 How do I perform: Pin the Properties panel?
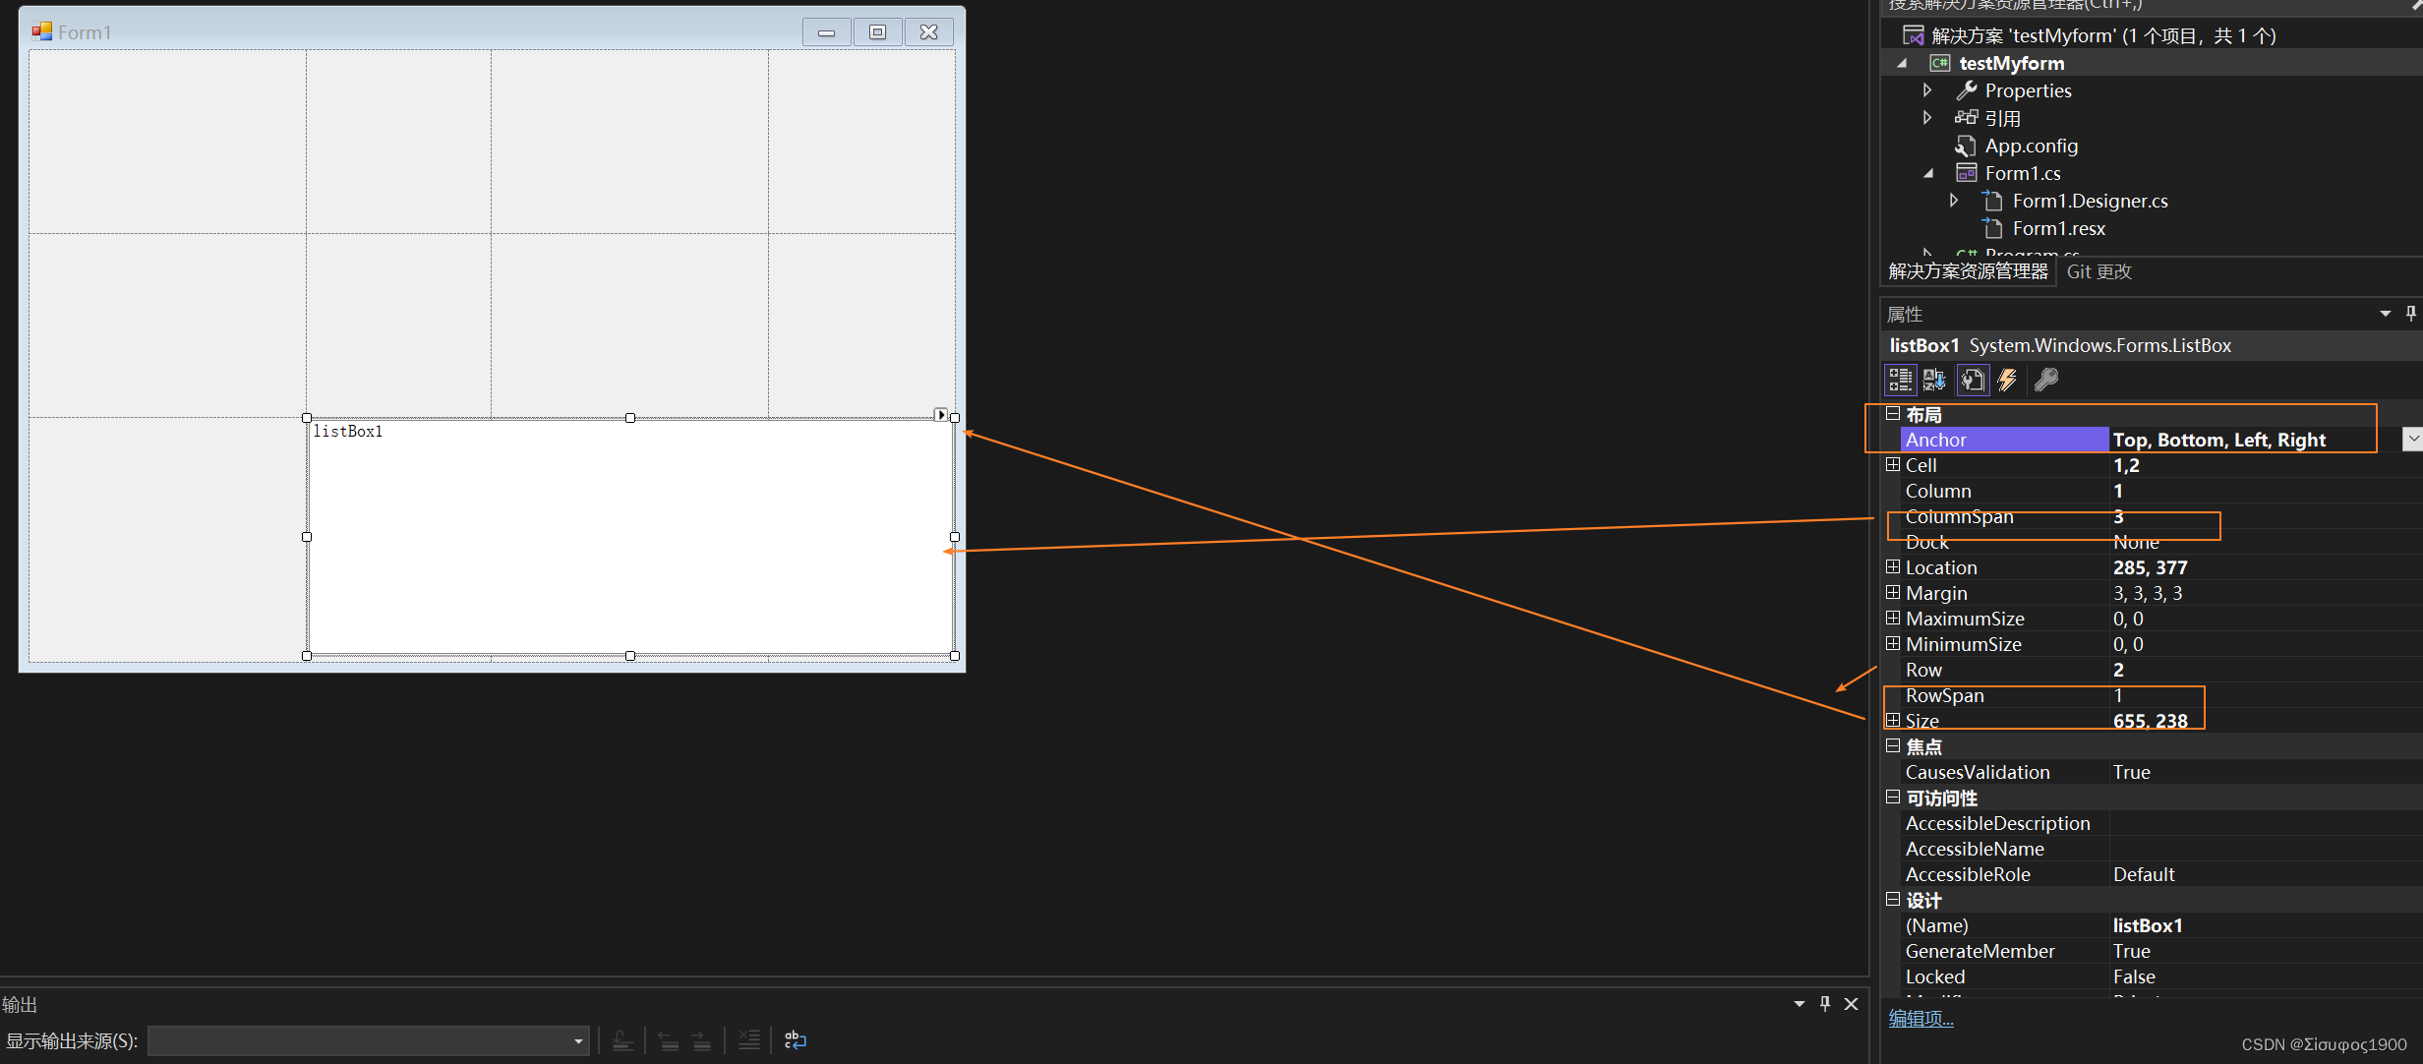tap(2411, 313)
